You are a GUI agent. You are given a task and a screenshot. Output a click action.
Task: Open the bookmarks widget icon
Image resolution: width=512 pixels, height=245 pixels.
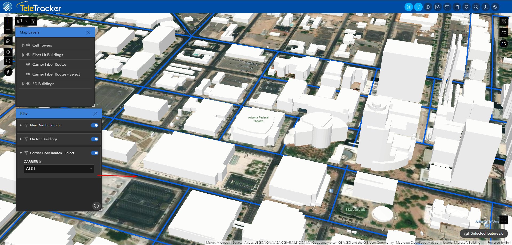click(457, 7)
